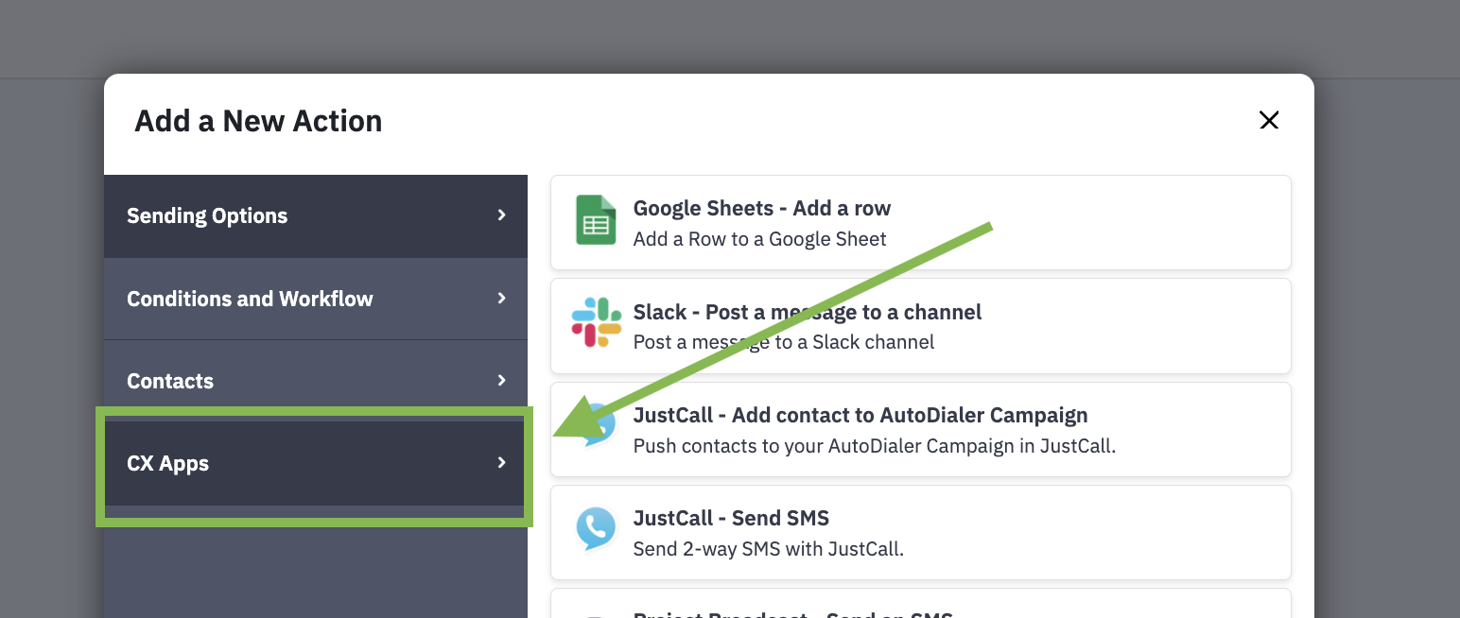
Task: Open the Sending Options category
Action: coord(316,215)
